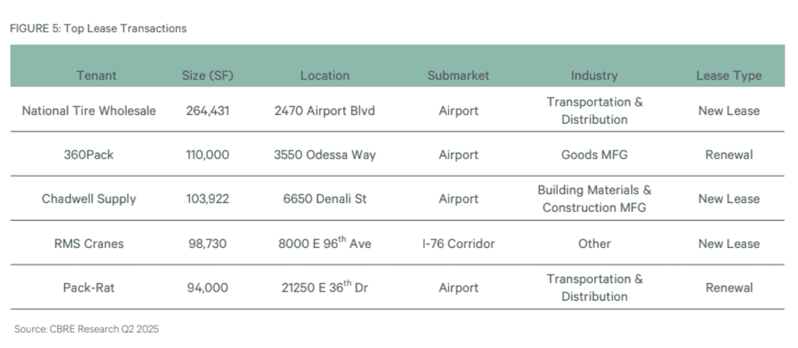The height and width of the screenshot is (348, 798).
Task: Click National Tire Wholesale tenant cell
Action: (89, 111)
